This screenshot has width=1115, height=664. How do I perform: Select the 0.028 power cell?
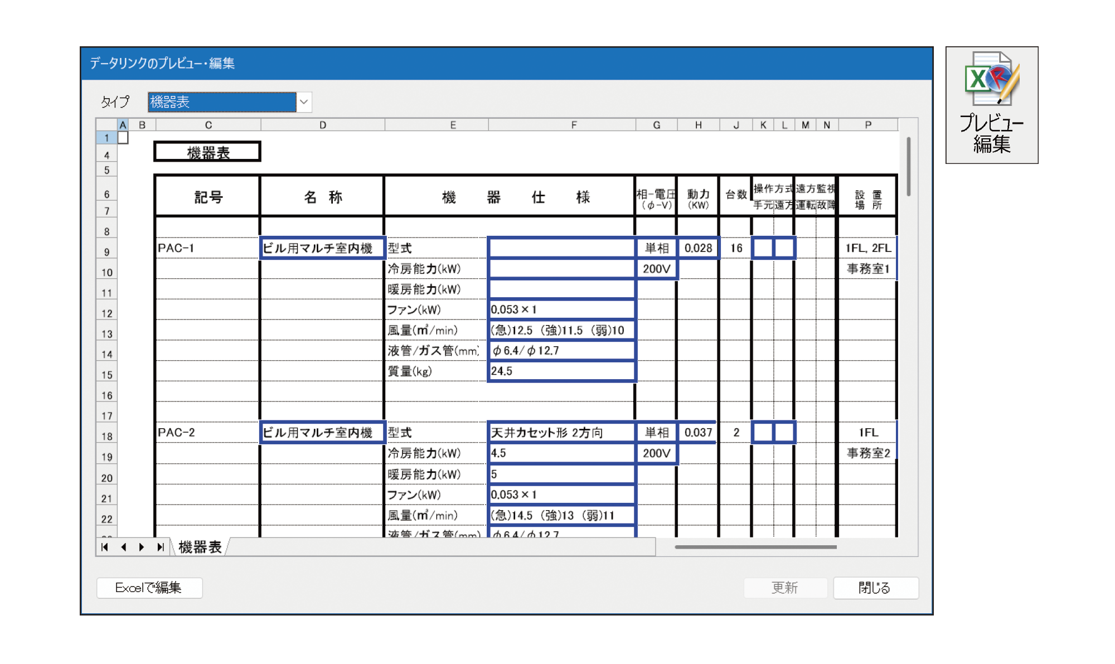(x=698, y=247)
